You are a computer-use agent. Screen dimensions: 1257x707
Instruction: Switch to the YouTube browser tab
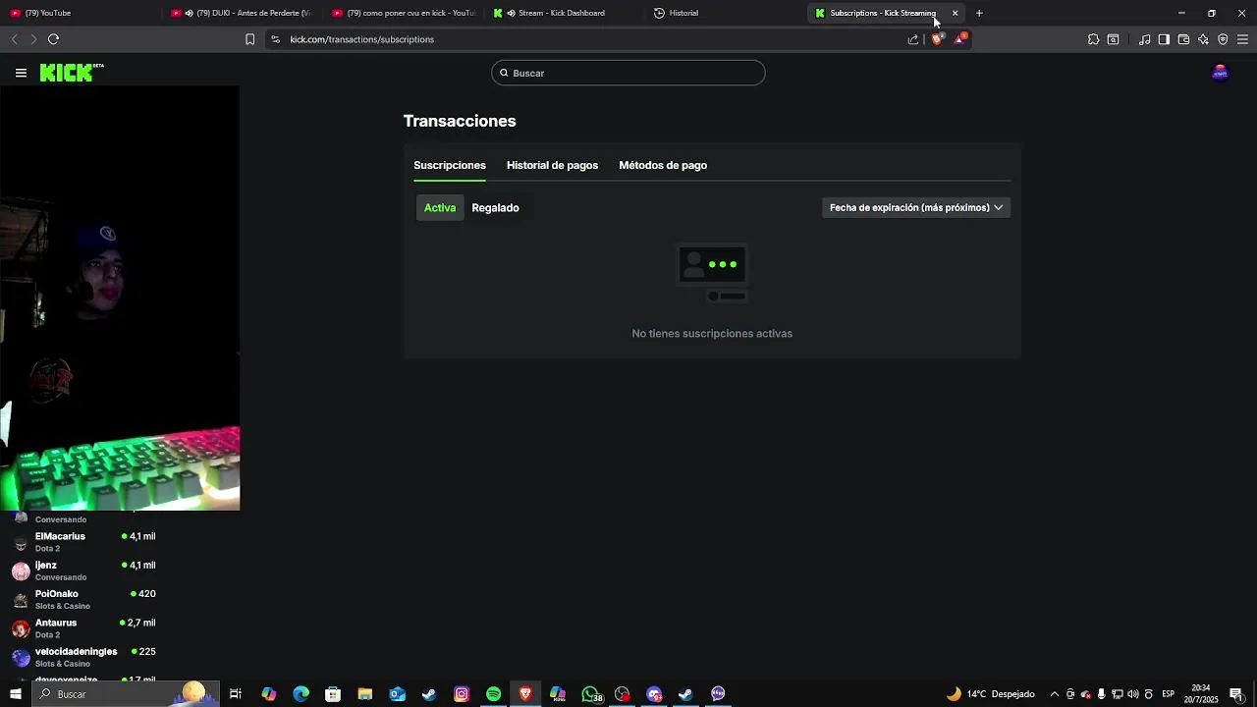tap(79, 13)
